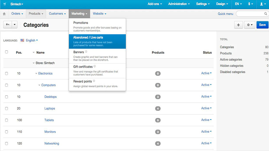Screen dimensions: 269x151
Task: Open the Quick menu link
Action: pyautogui.click(x=225, y=14)
